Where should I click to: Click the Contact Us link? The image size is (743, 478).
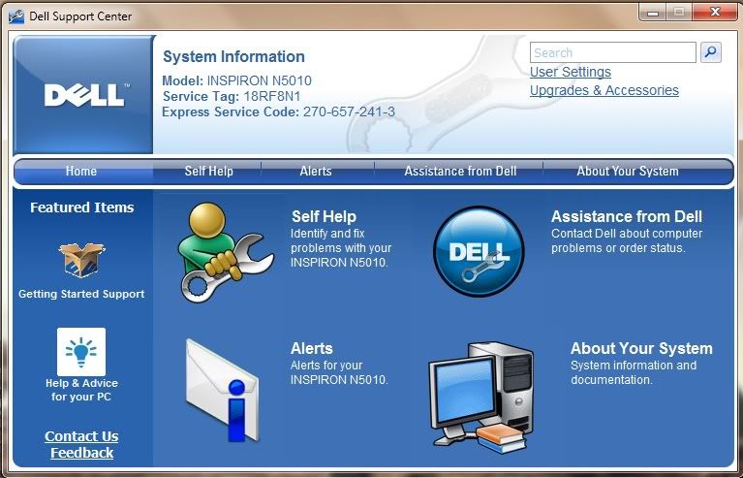click(x=81, y=436)
